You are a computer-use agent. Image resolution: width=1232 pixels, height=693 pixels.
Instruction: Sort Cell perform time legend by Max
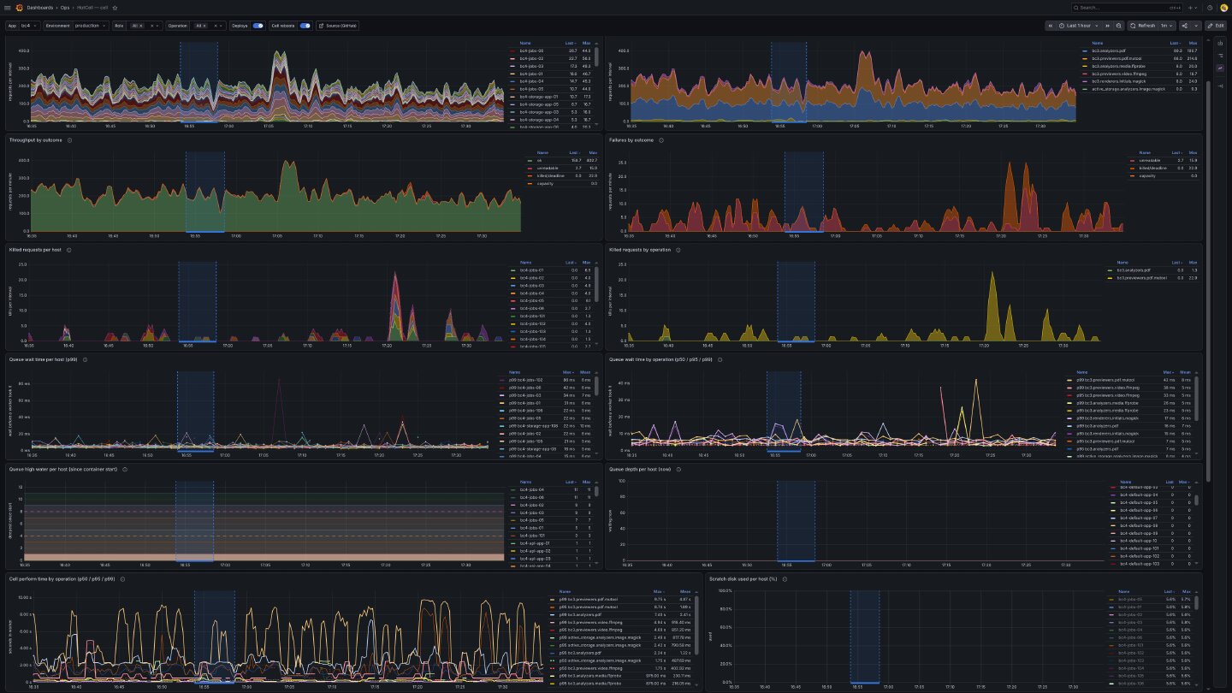click(x=660, y=591)
